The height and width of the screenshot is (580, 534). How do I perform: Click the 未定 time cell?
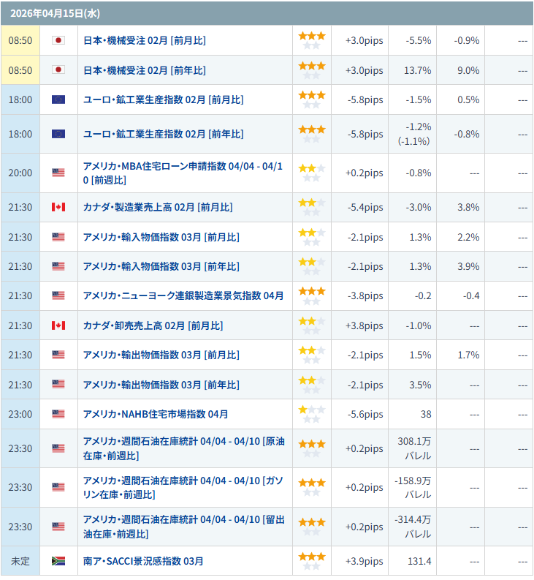tap(20, 561)
